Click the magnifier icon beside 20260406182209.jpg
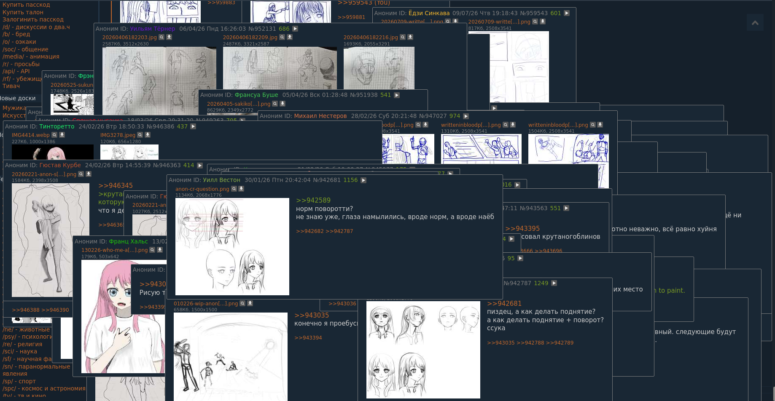This screenshot has width=775, height=401. [x=282, y=37]
